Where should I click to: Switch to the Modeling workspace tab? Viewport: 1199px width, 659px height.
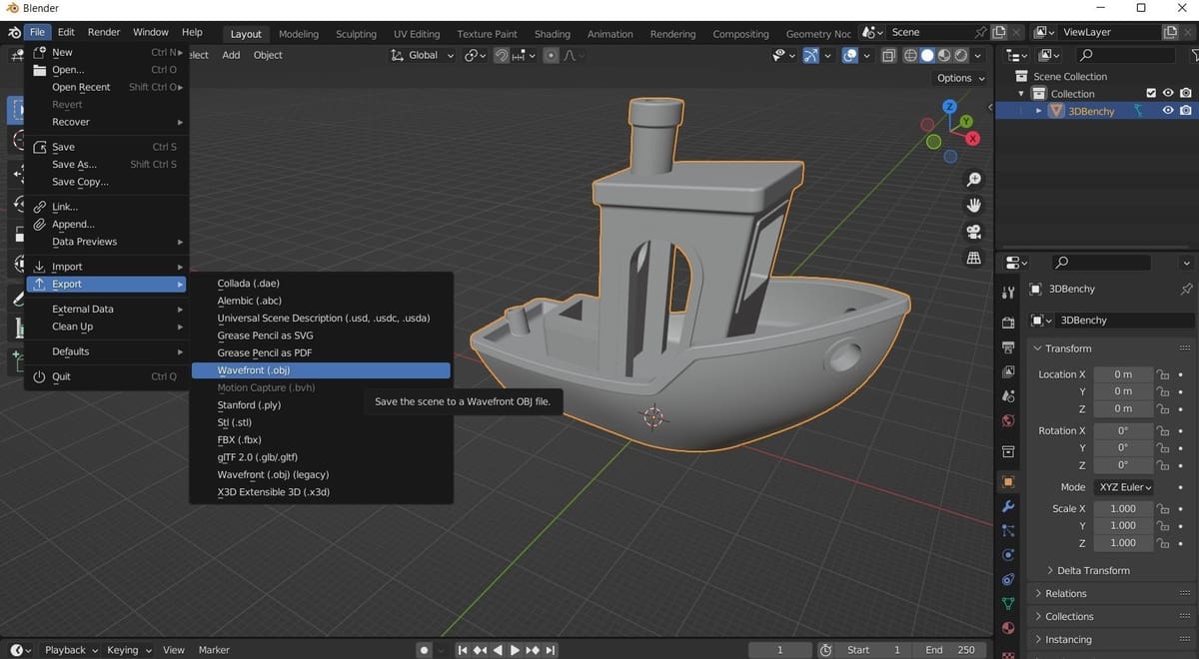pyautogui.click(x=298, y=33)
